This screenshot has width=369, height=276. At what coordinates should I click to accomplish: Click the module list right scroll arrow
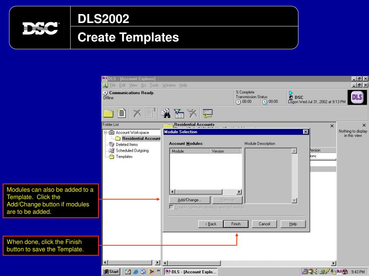pos(239,192)
